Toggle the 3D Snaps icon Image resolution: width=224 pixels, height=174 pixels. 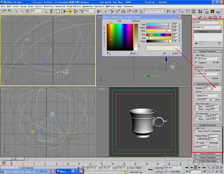pos(118,11)
